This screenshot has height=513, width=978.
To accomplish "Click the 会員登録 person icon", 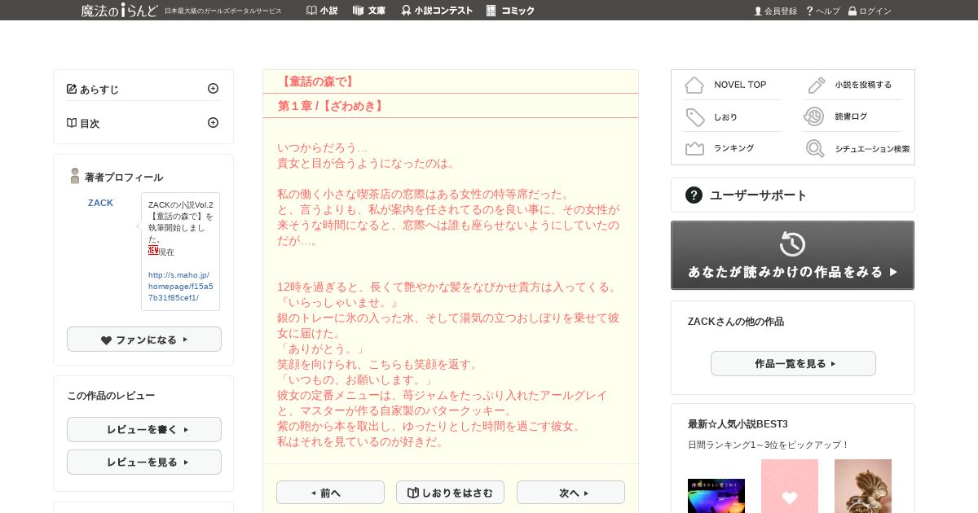I will tap(758, 11).
